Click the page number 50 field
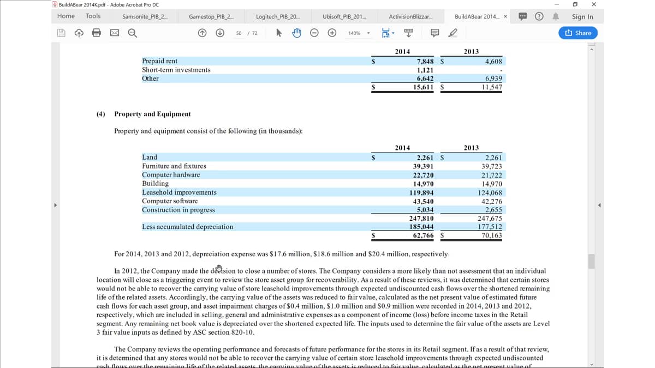 [239, 33]
